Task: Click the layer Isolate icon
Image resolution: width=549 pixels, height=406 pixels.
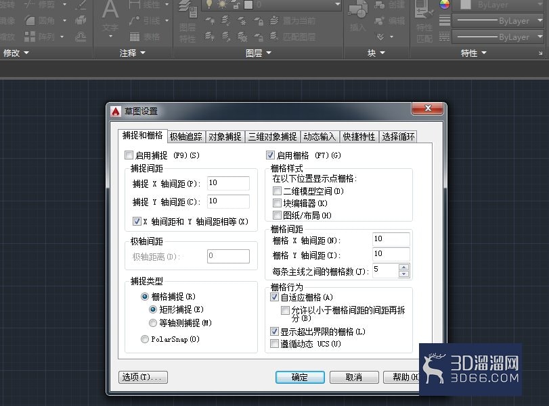Action: pyautogui.click(x=226, y=21)
